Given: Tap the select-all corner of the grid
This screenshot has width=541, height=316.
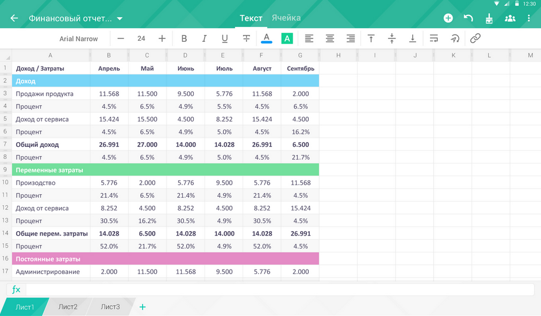Looking at the screenshot, I should point(6,56).
